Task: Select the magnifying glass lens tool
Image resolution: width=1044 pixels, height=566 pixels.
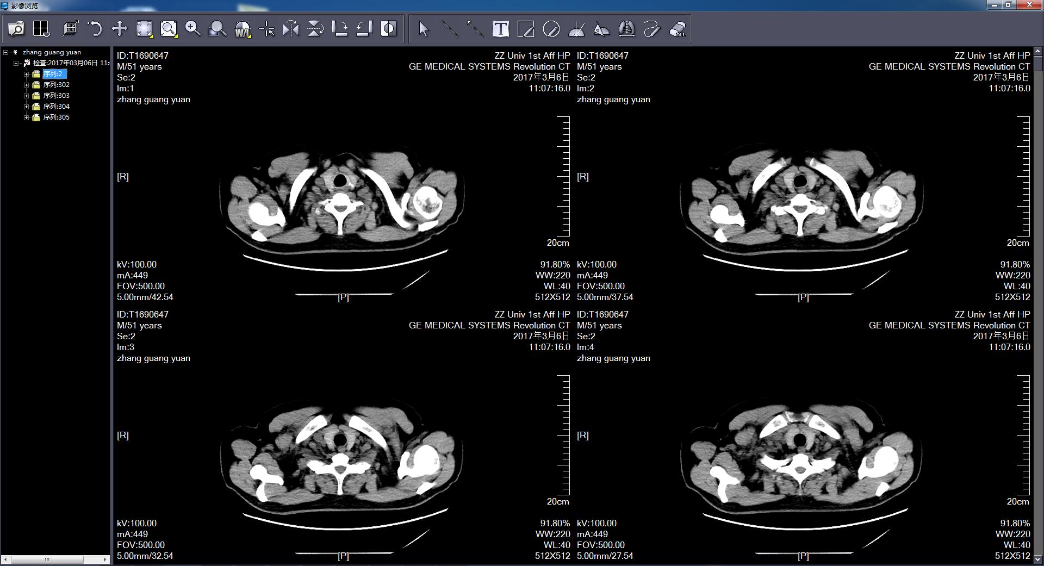Action: (217, 29)
